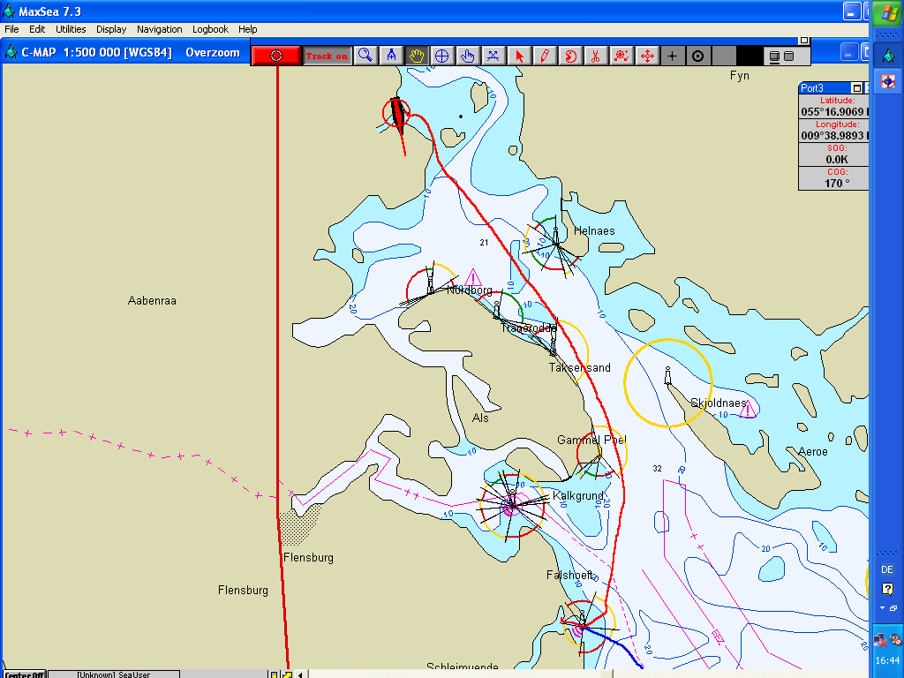Select the red scissors cut tool
The height and width of the screenshot is (678, 904).
point(596,56)
